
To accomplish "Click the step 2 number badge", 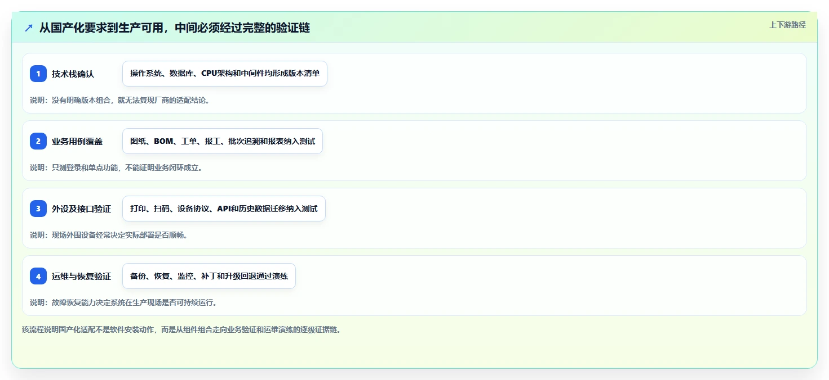I will pos(38,141).
